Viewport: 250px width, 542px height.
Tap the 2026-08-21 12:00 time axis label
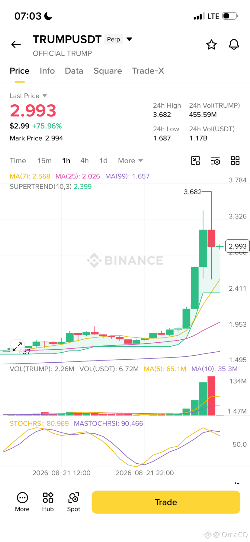(x=61, y=473)
